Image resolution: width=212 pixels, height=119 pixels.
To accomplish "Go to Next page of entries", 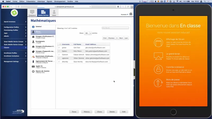I will point(121,38).
